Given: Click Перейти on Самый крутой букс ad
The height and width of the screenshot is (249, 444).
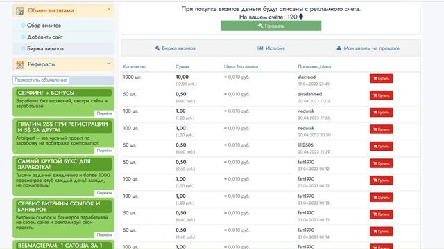Looking at the screenshot, I should click(x=104, y=193).
